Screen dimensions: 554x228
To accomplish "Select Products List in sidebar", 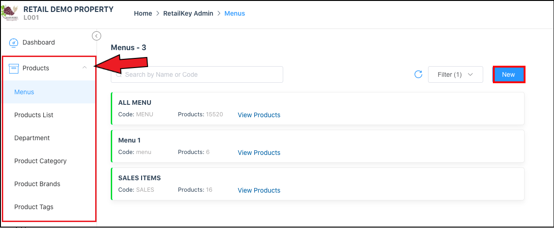I will tap(34, 115).
